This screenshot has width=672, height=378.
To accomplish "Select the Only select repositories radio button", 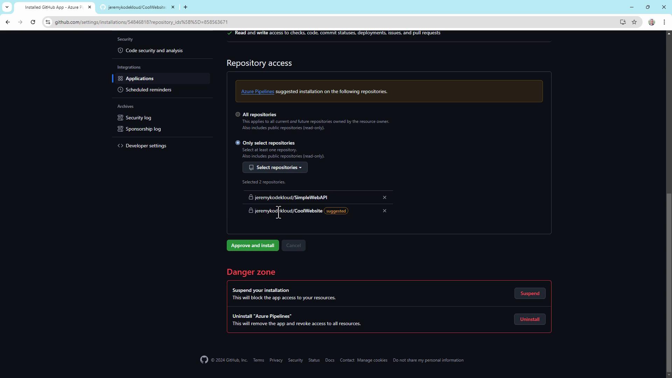I will tap(238, 143).
